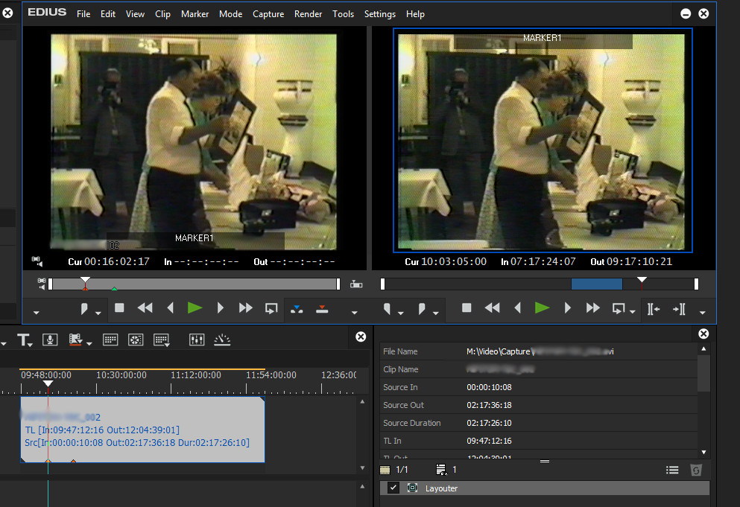Open the effect list view icon
The height and width of the screenshot is (507, 740).
tap(672, 470)
